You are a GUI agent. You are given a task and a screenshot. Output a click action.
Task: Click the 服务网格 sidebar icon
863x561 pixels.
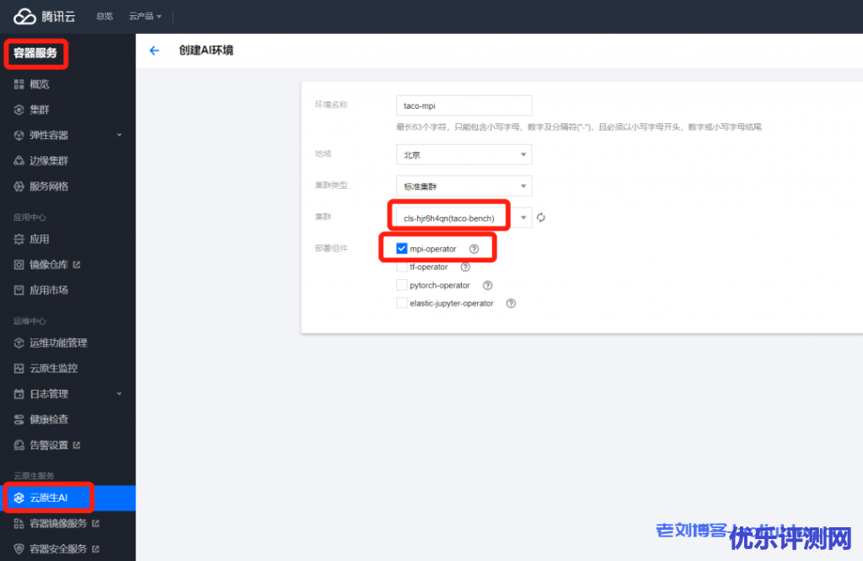pyautogui.click(x=19, y=186)
